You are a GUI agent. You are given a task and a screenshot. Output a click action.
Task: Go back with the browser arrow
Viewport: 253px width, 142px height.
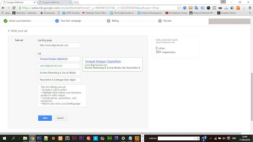3,8
